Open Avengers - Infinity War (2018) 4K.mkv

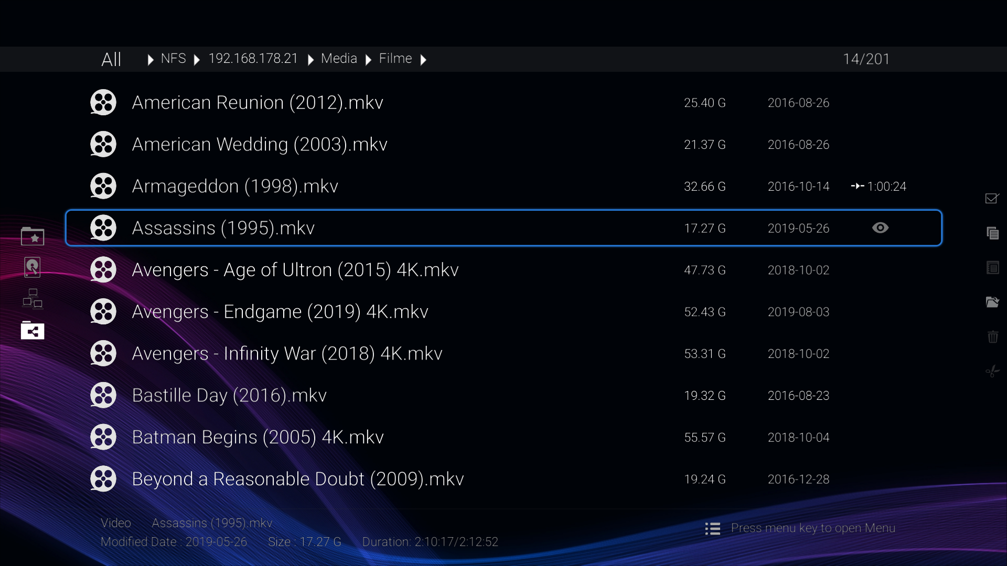coord(287,354)
